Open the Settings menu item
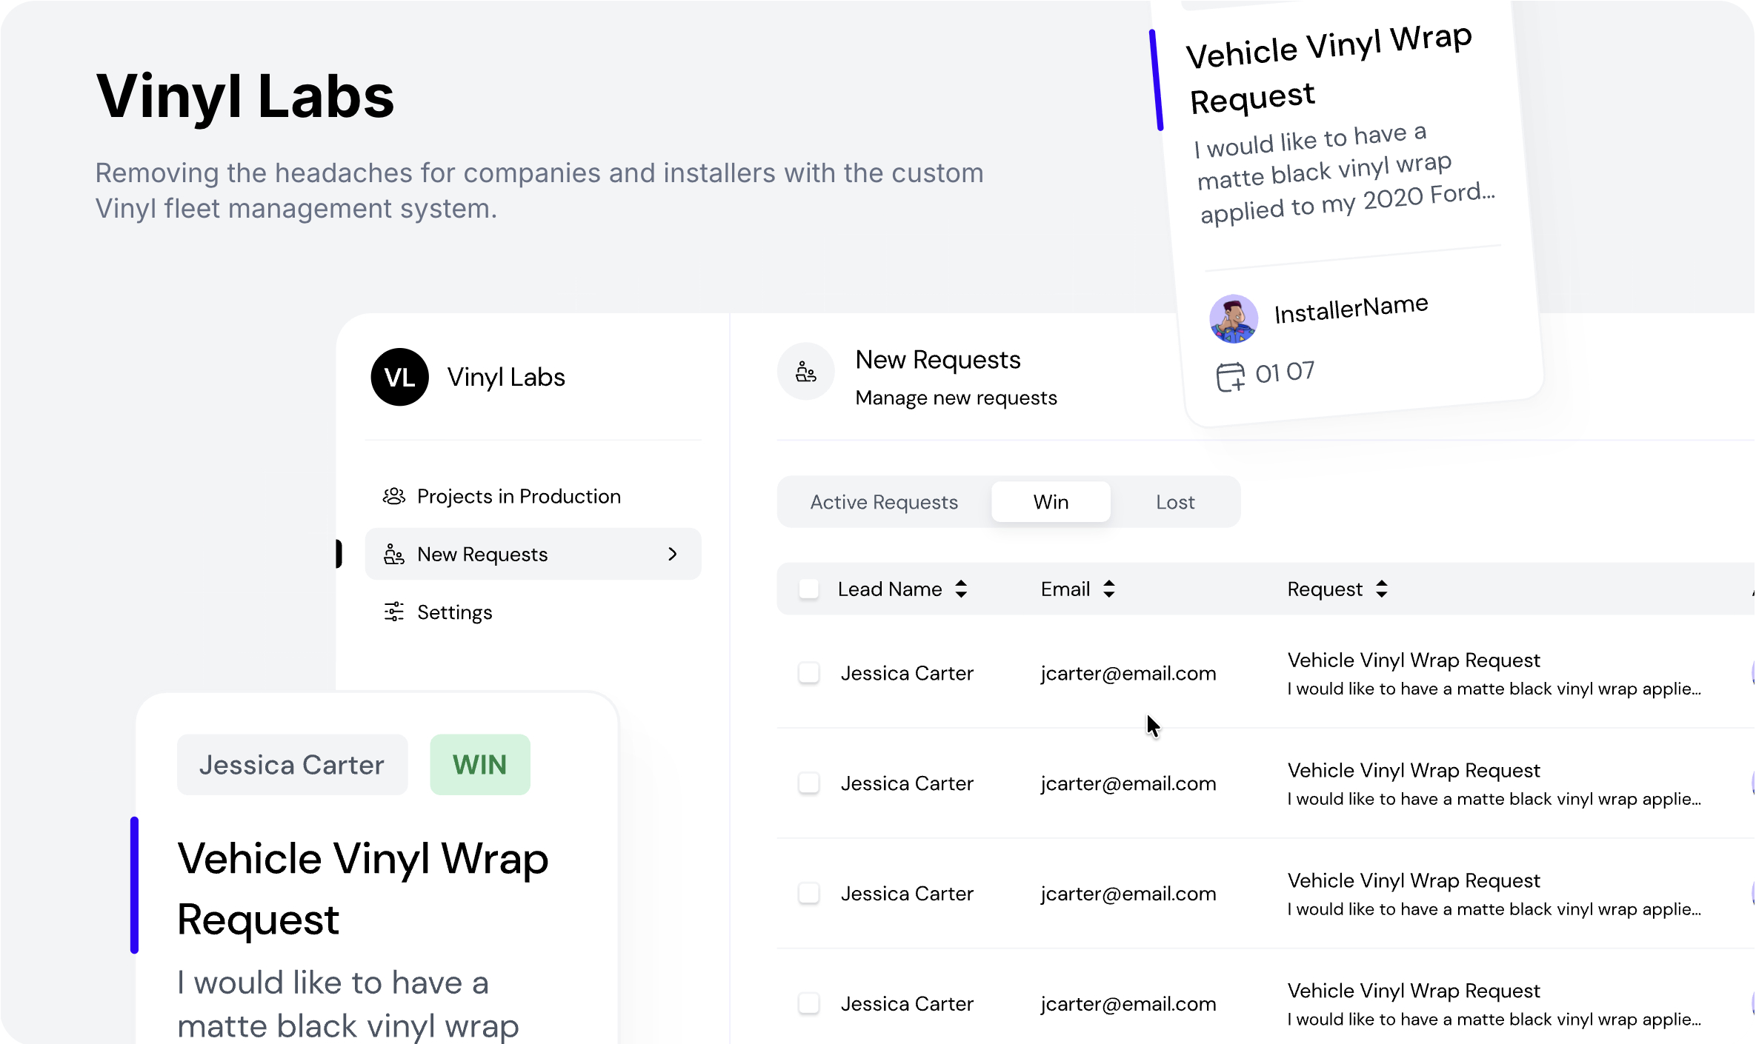1756x1044 pixels. [454, 612]
